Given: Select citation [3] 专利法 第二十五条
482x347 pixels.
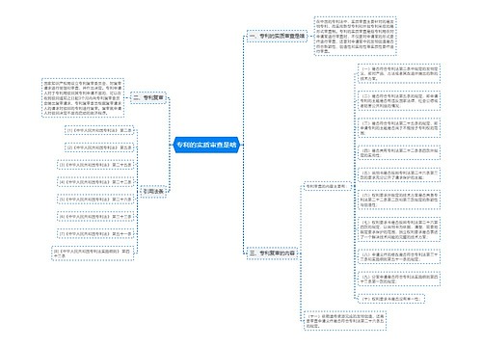Looking at the screenshot, I should coord(95,165).
